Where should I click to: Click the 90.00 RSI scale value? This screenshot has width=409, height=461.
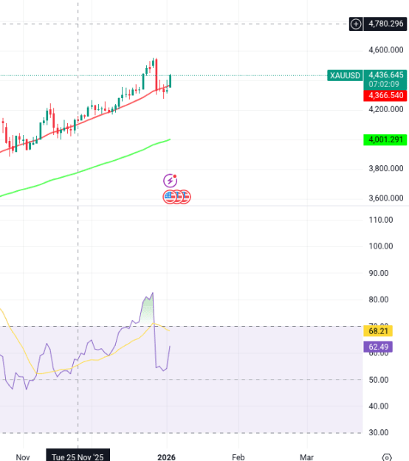point(379,273)
